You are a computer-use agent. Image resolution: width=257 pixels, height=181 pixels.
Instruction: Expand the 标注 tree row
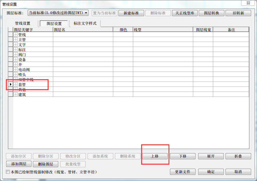point(16,49)
